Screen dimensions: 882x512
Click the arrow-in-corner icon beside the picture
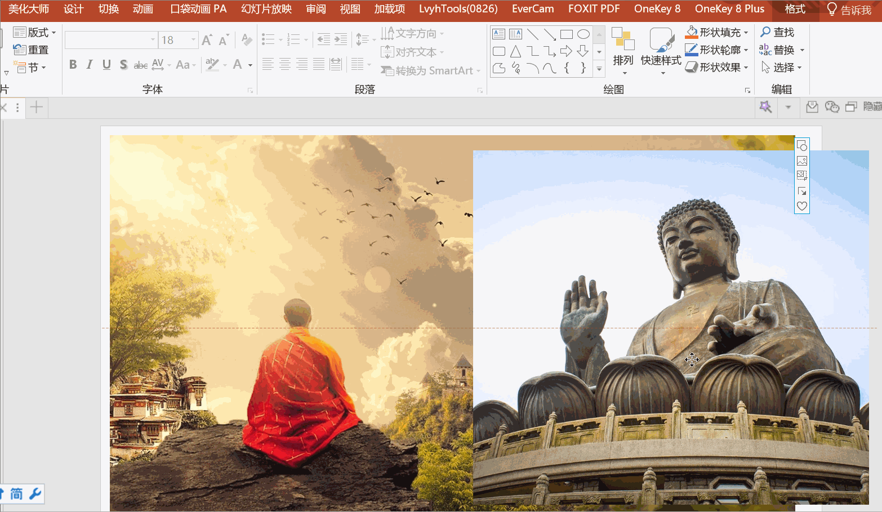pos(802,192)
